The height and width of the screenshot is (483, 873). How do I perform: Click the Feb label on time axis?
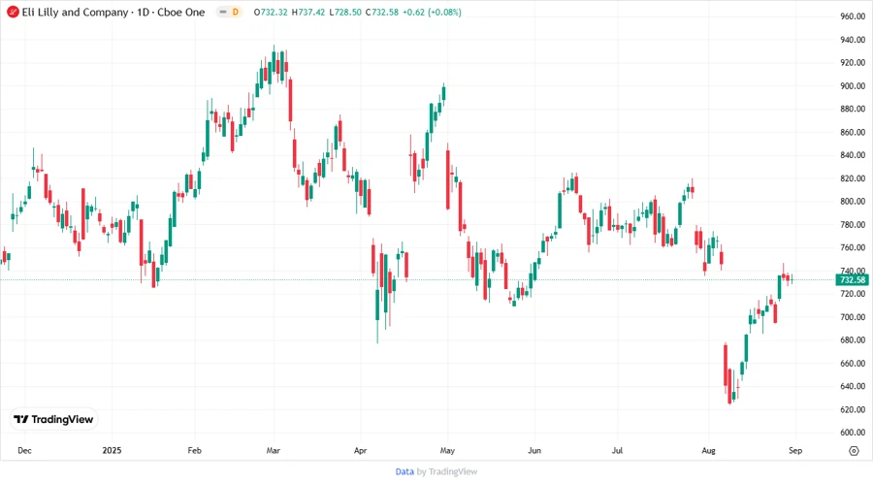click(194, 451)
